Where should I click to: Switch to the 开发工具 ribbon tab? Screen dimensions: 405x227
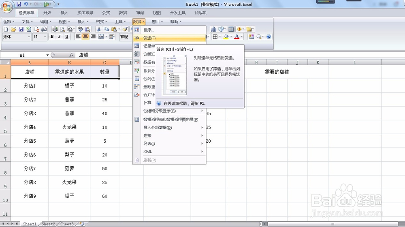(x=178, y=13)
